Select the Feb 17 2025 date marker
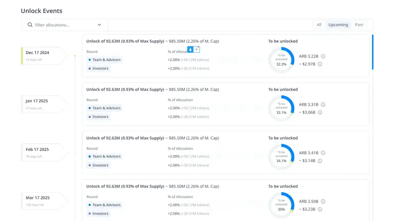The height and width of the screenshot is (221, 398). (x=44, y=152)
